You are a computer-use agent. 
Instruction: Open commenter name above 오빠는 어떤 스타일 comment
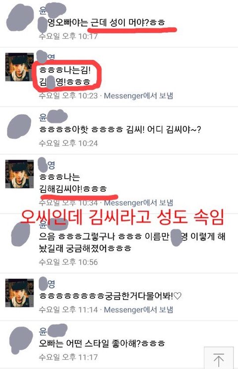point(53,331)
